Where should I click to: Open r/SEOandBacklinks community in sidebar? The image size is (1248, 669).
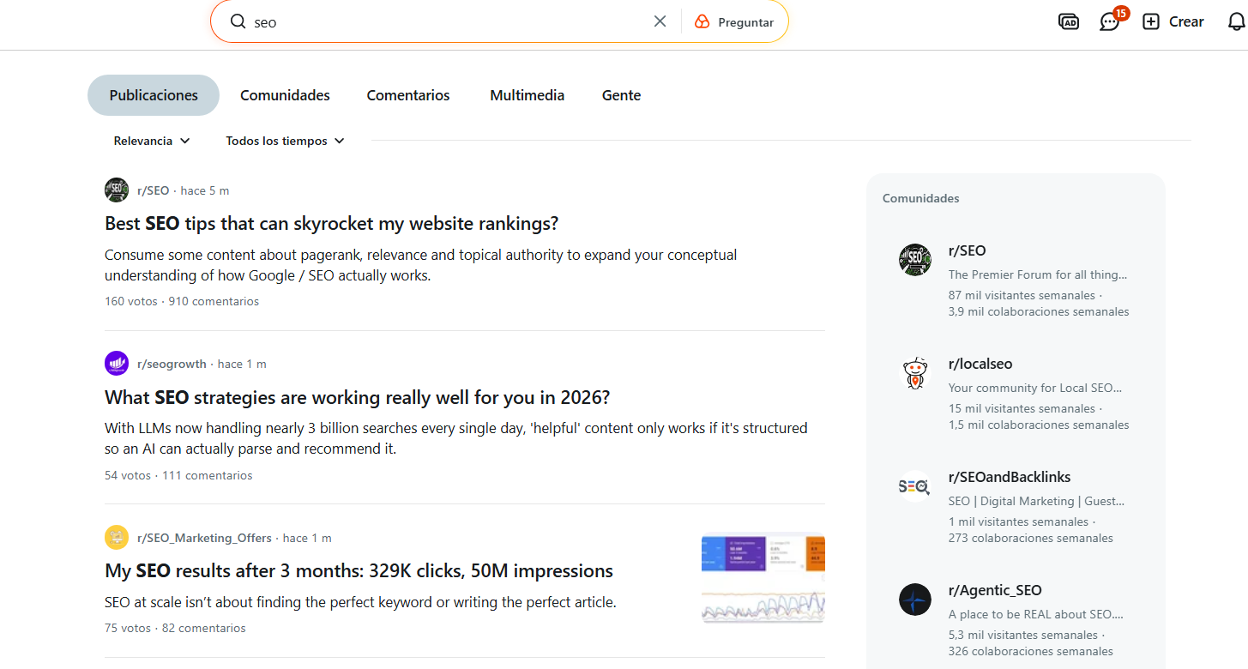tap(1010, 477)
